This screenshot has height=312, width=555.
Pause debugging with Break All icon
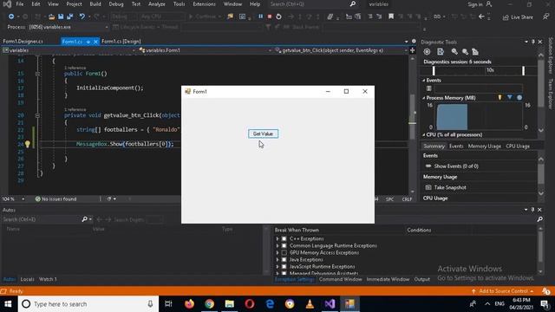260,16
